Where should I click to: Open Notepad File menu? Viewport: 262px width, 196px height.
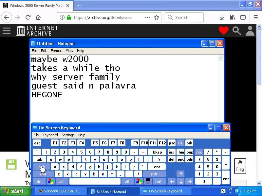[x=34, y=51]
